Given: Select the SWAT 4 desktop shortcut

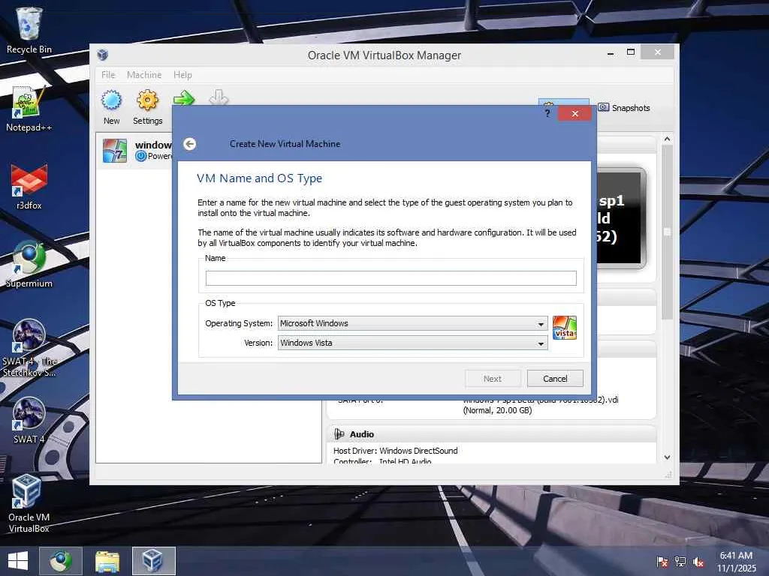Looking at the screenshot, I should (x=29, y=420).
